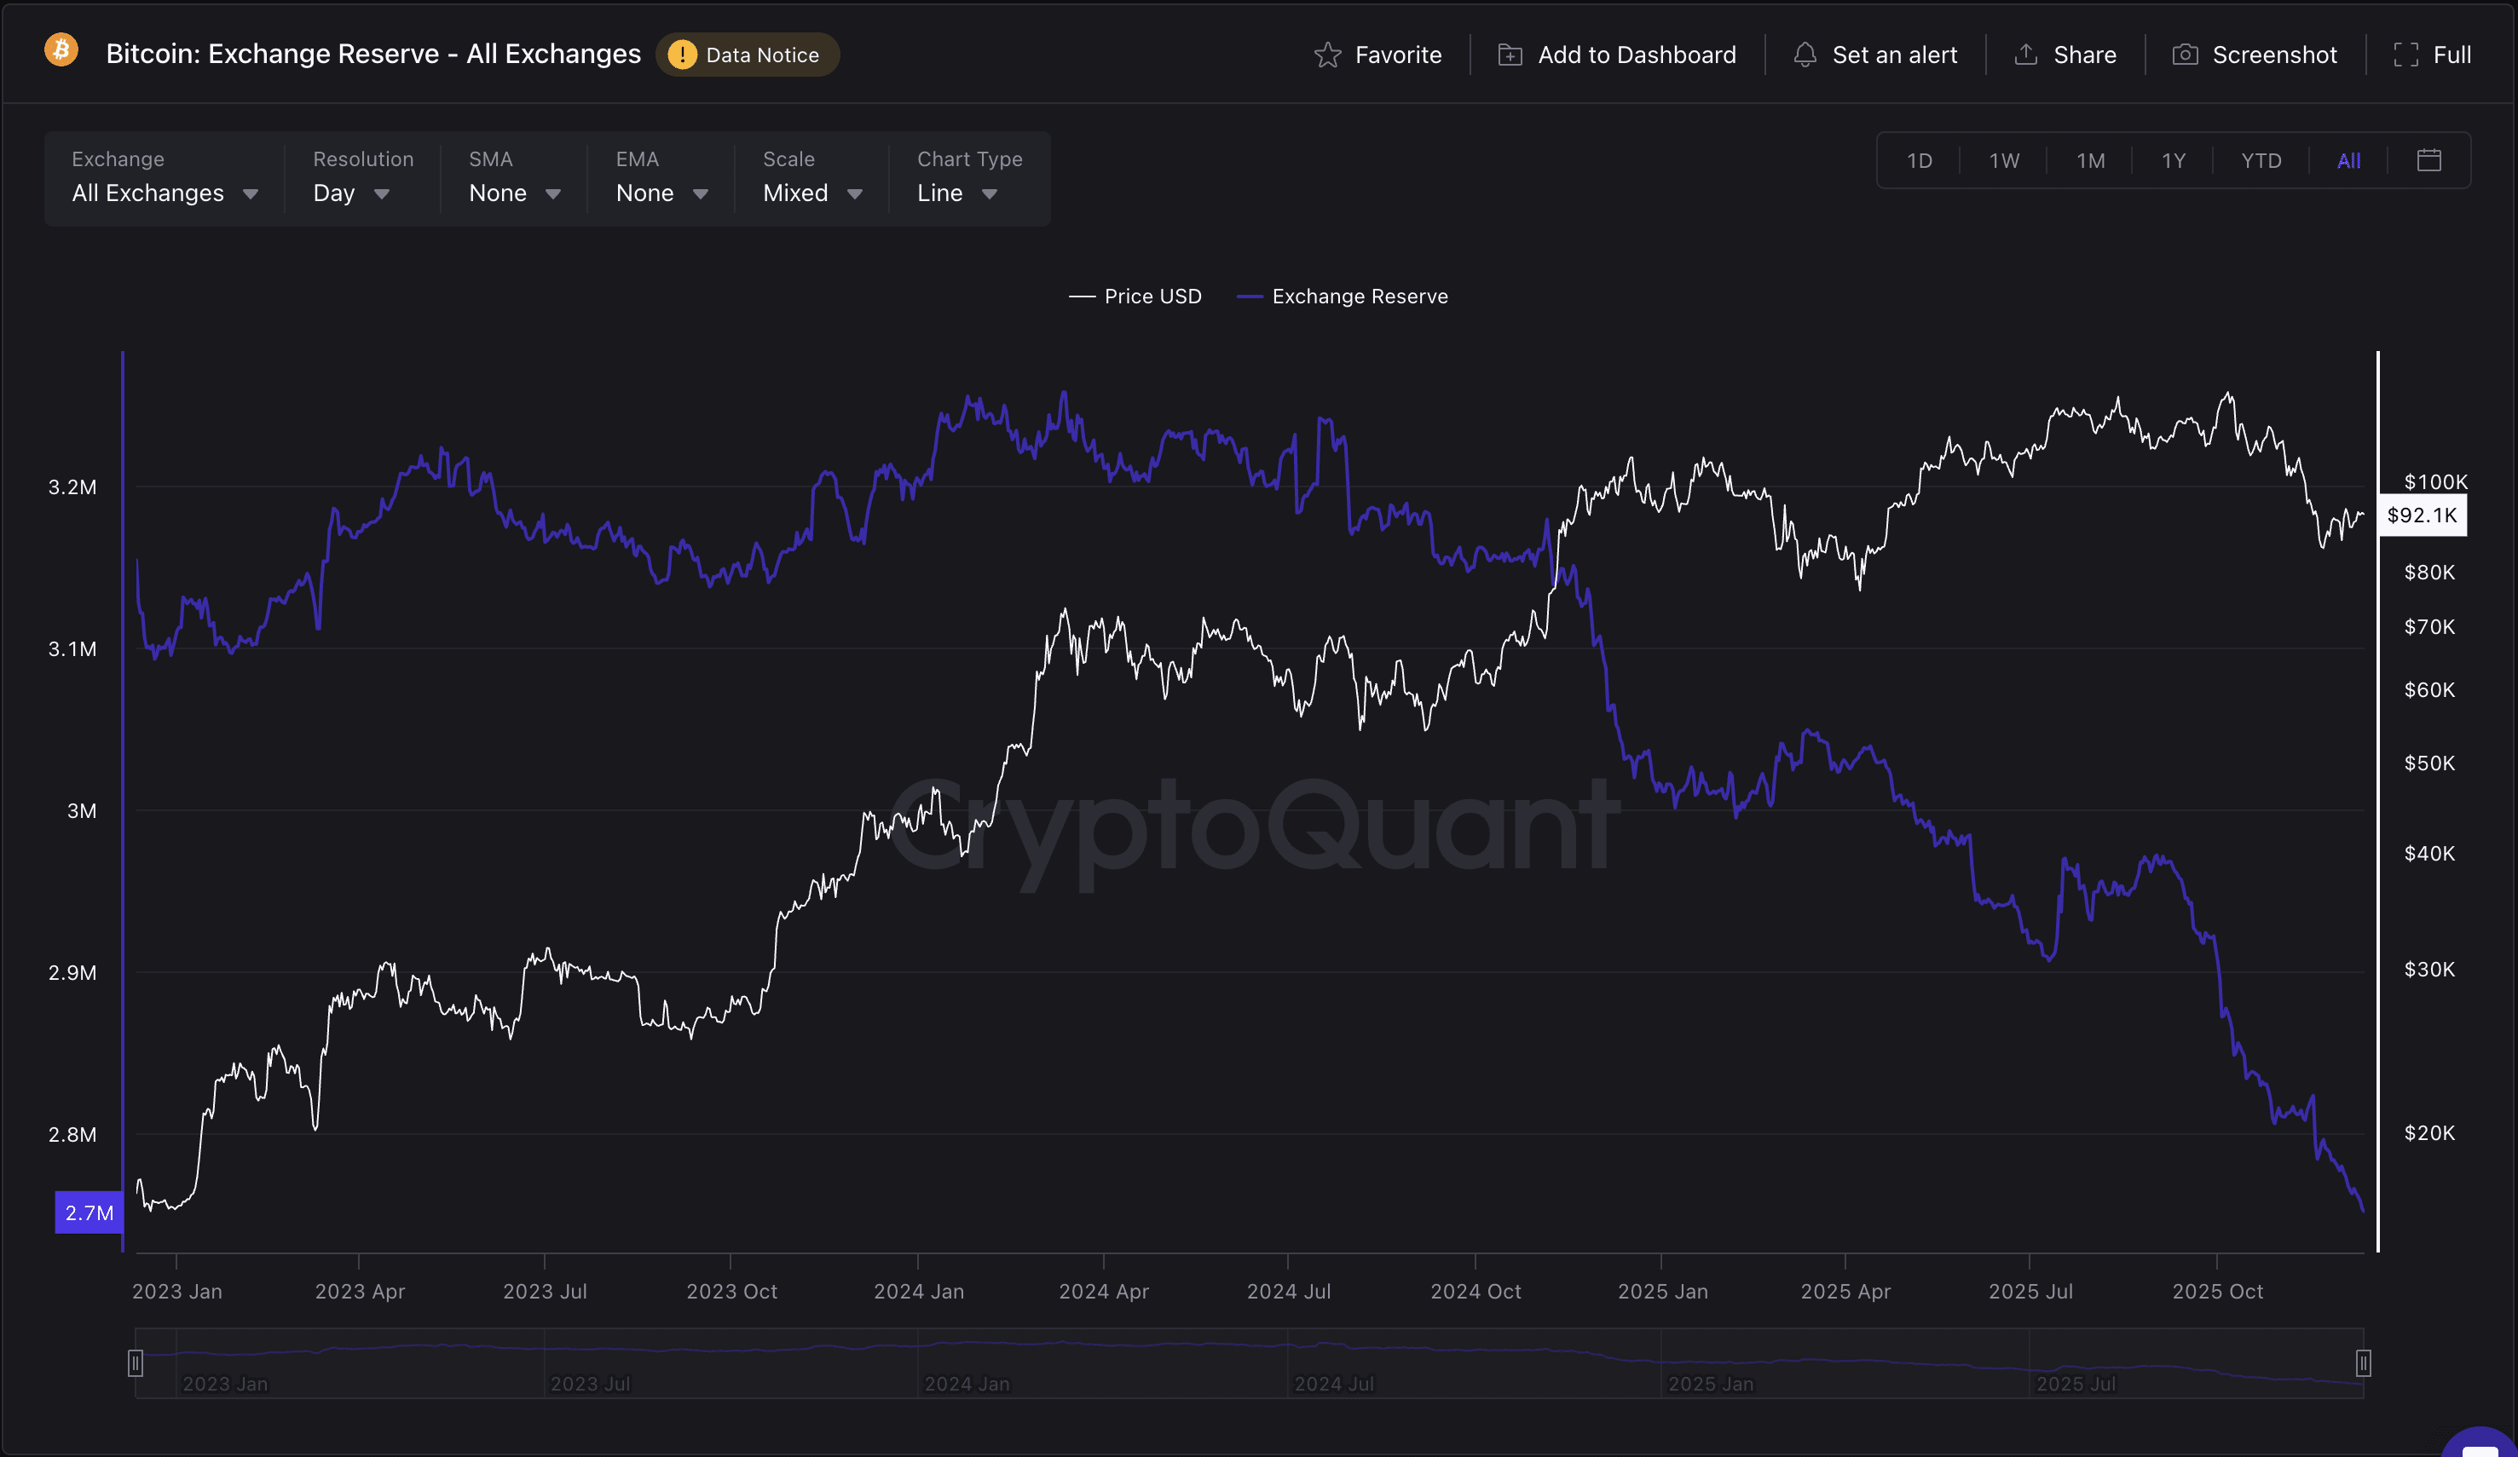Image resolution: width=2518 pixels, height=1457 pixels.
Task: Click the Add to Dashboard icon
Action: 1510,55
